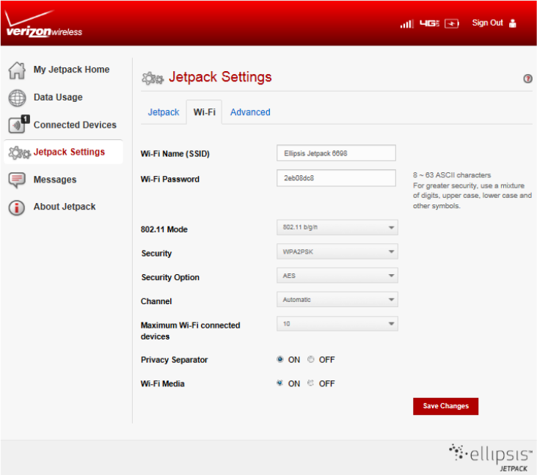Click the gears icon in sidebar

point(19,152)
